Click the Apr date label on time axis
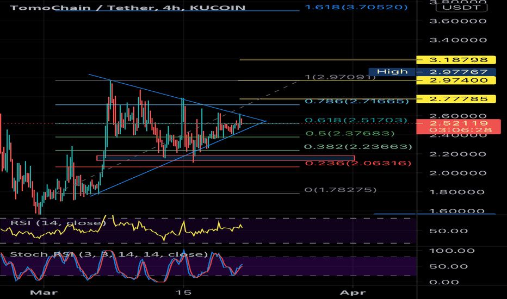This screenshot has height=299, width=507. [353, 292]
